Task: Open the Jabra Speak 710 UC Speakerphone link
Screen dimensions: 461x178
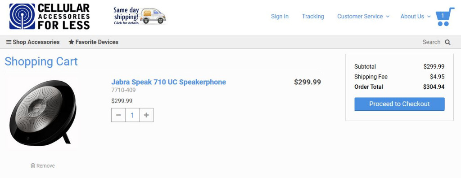Action: [x=168, y=82]
